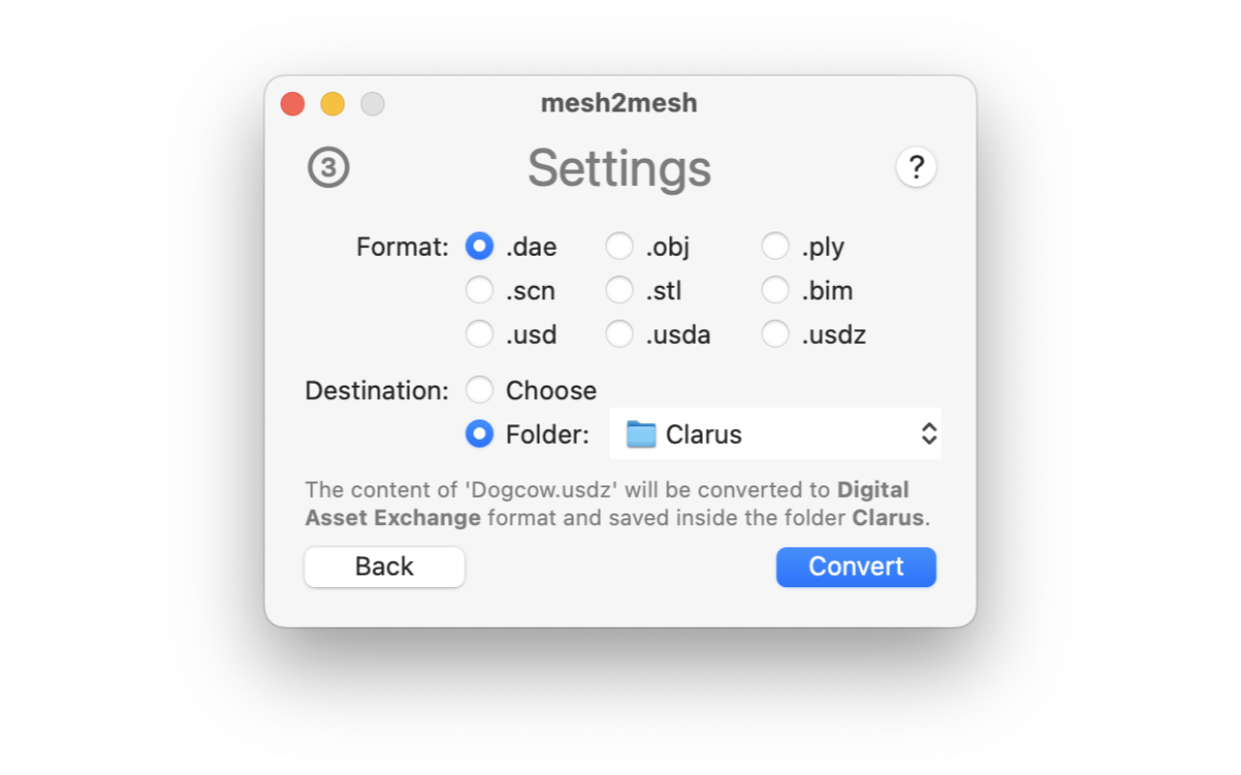This screenshot has height=775, width=1241.
Task: Open the Clarus folder dropdown menu
Action: 775,434
